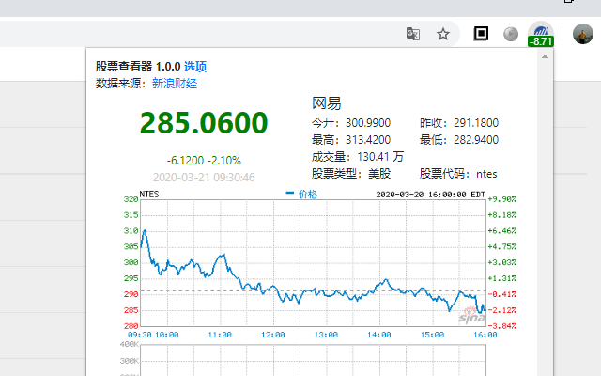The height and width of the screenshot is (376, 601).
Task: Select the stock type 美股
Action: [x=379, y=174]
